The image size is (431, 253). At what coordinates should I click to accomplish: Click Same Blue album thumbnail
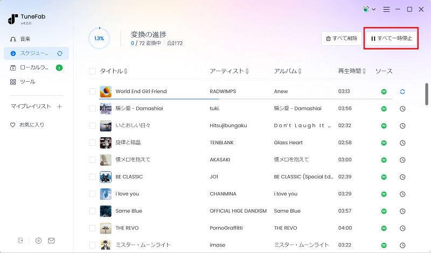point(106,211)
